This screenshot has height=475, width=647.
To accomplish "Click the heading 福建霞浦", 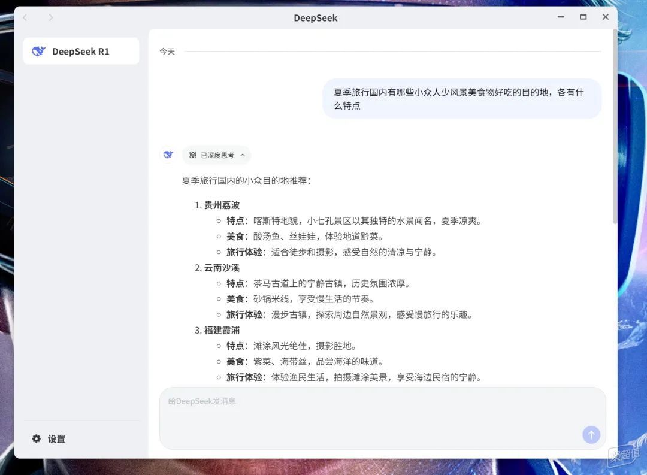I will (x=222, y=331).
